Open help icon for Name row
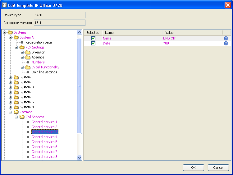Viewport: 233px width, 175px height. pyautogui.click(x=226, y=38)
